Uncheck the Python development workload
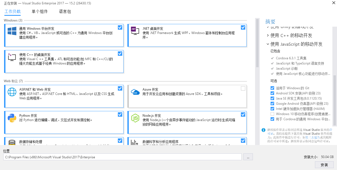 pyautogui.click(x=120, y=115)
